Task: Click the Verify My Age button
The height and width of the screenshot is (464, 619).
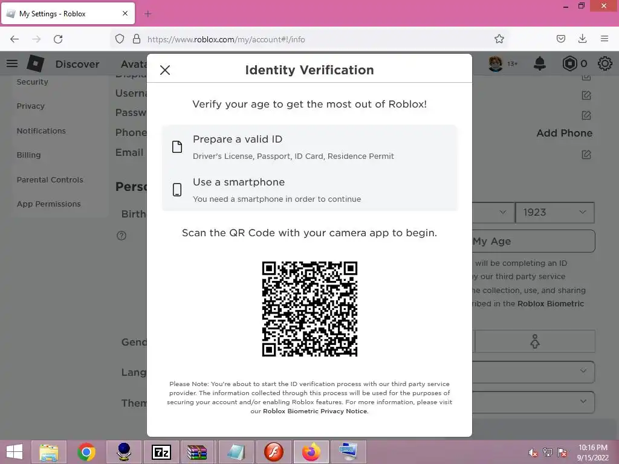Action: 533,241
